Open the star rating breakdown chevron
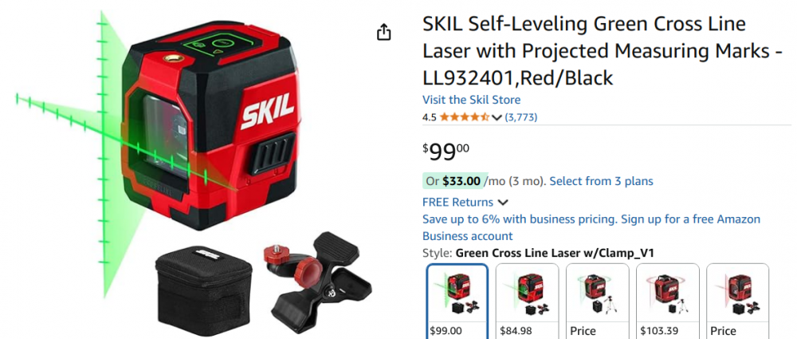This screenshot has height=339, width=797. (497, 117)
